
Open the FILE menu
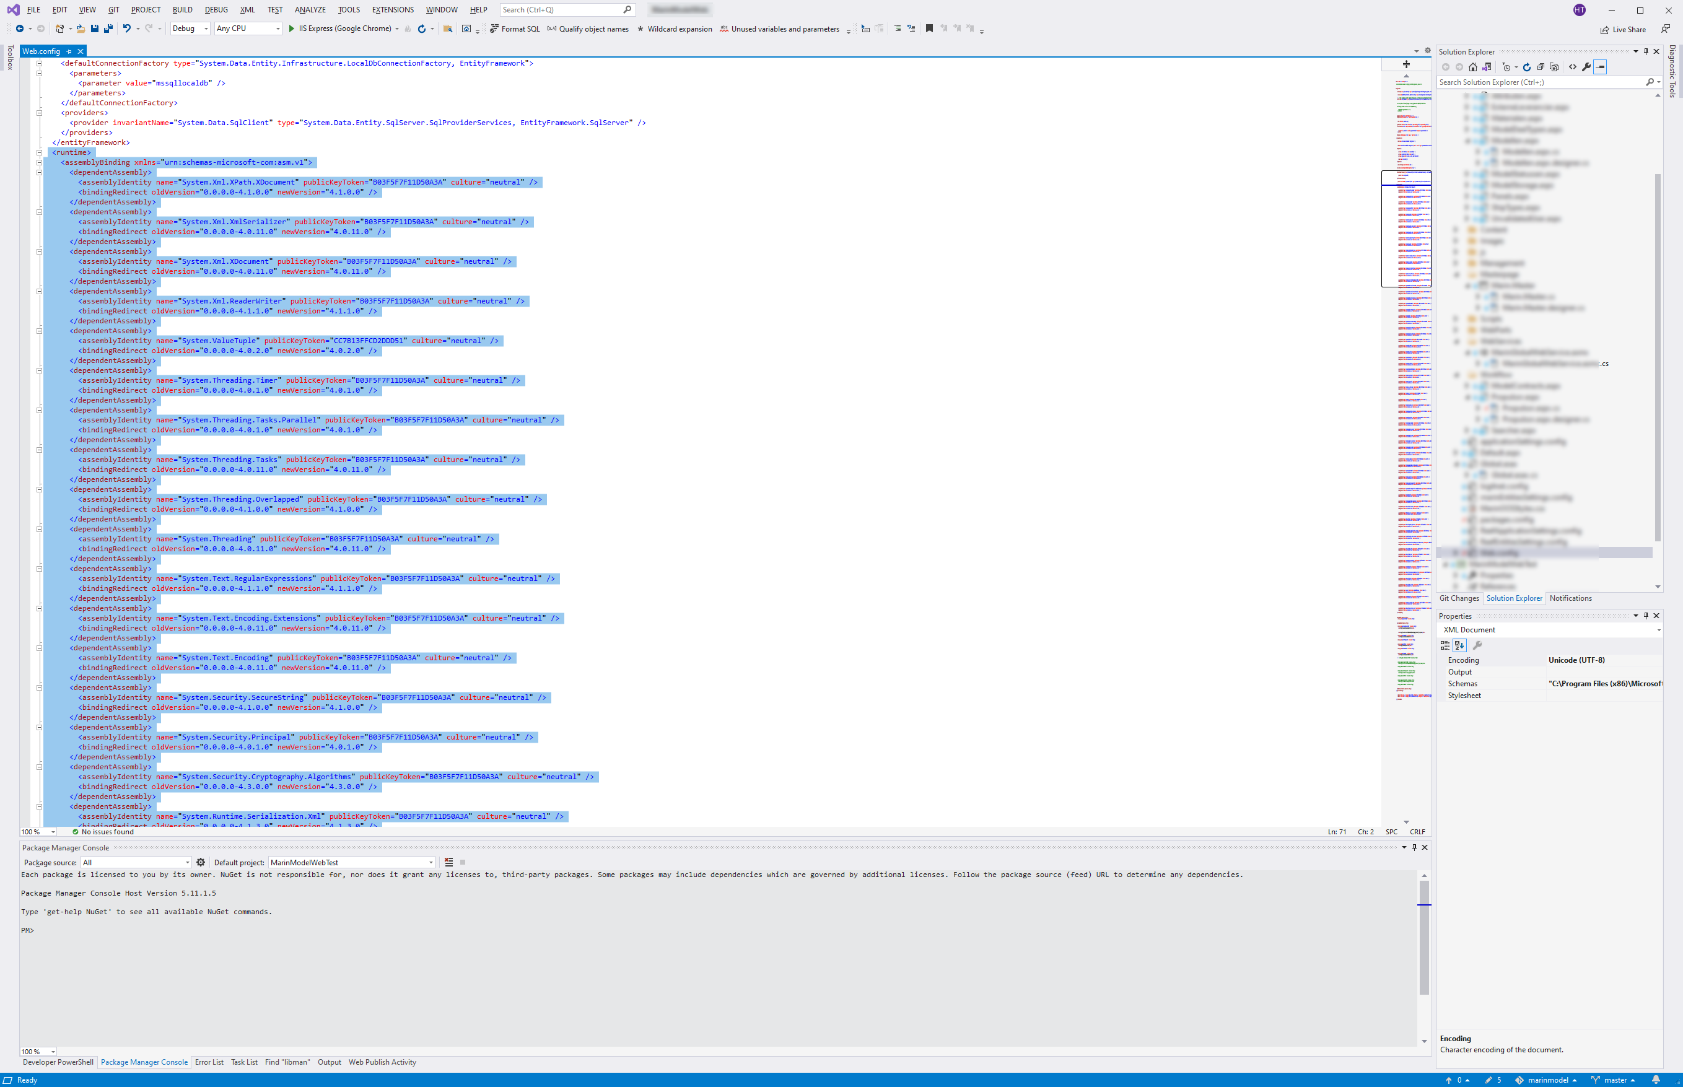pyautogui.click(x=33, y=10)
